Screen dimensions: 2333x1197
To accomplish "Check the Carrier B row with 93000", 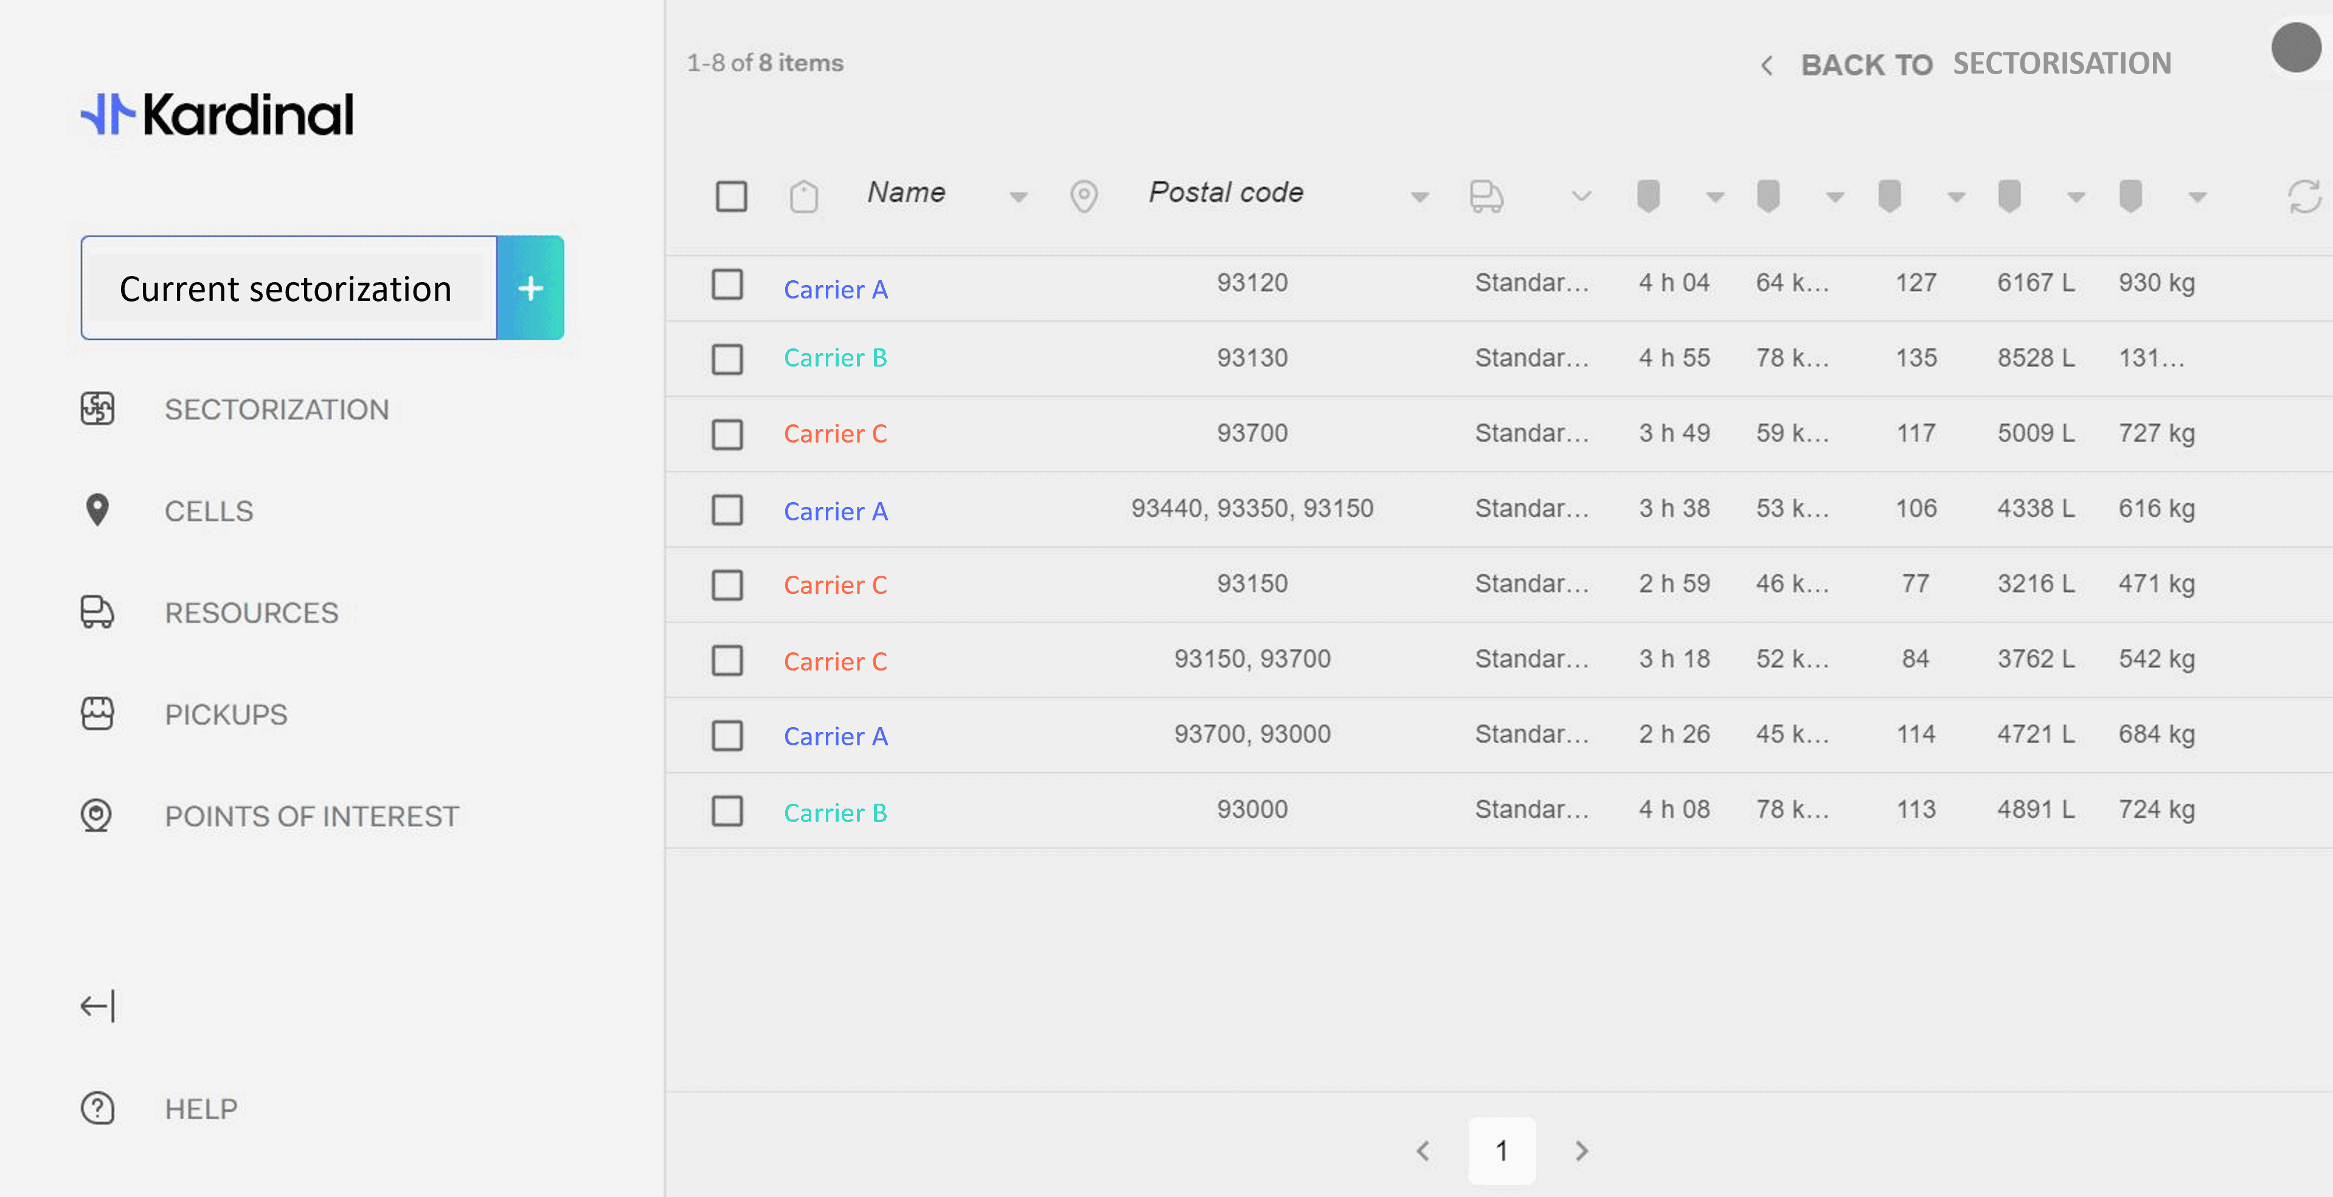I will [727, 810].
